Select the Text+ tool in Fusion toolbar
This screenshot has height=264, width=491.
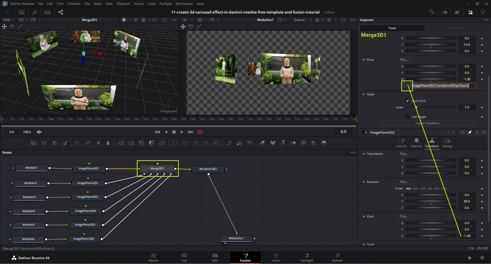tap(54, 143)
